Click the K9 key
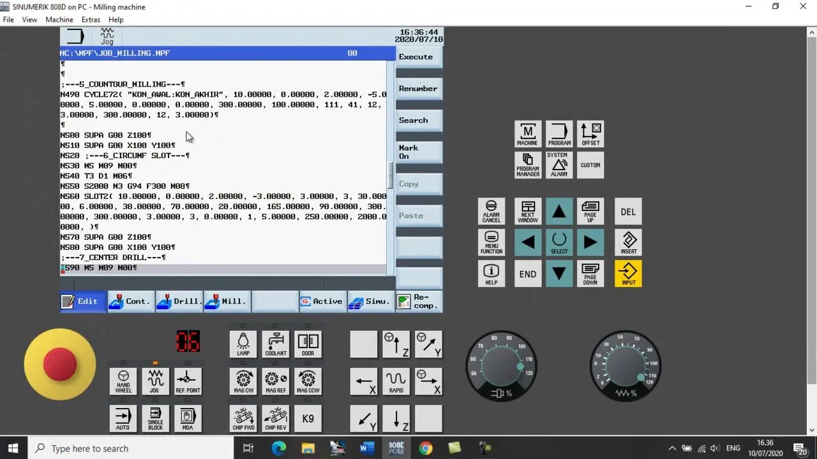The width and height of the screenshot is (817, 459). (x=308, y=418)
